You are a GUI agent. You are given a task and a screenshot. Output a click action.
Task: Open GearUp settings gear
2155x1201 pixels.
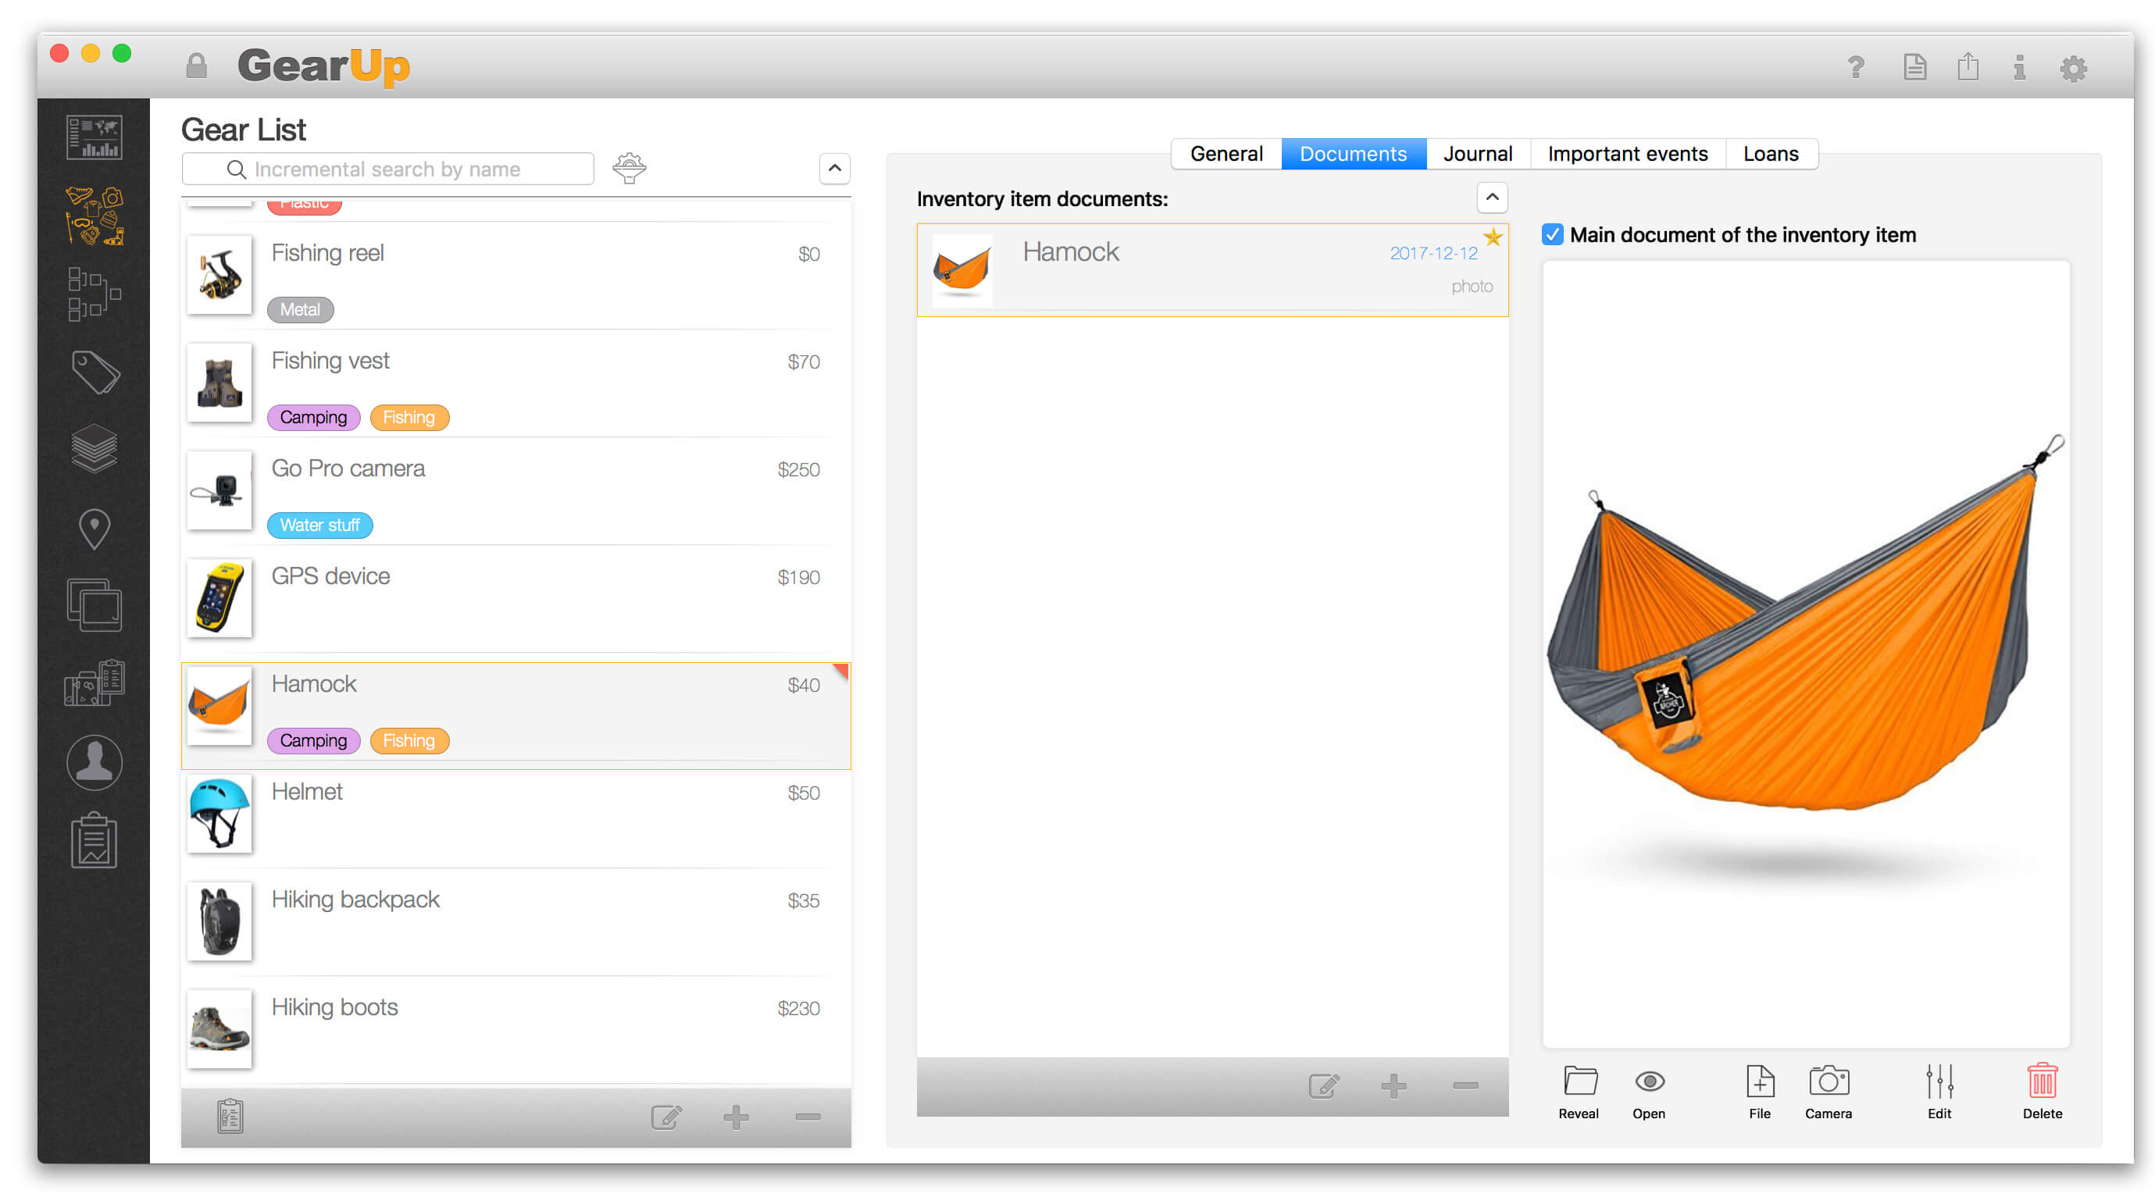tap(2074, 68)
